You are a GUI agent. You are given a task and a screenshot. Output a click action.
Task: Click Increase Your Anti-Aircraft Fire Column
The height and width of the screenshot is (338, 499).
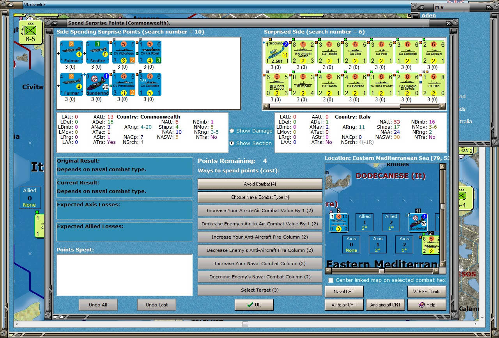coord(260,237)
